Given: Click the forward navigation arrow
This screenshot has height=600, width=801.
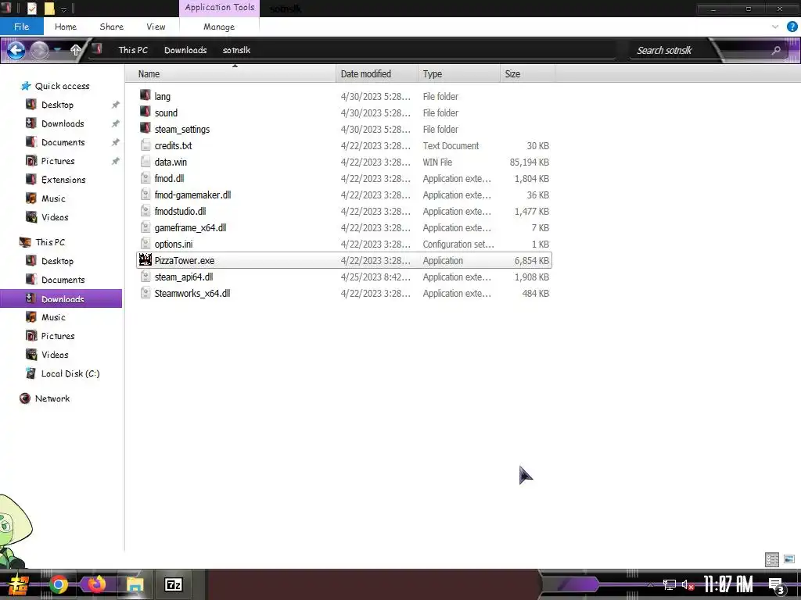Looking at the screenshot, I should tap(39, 50).
